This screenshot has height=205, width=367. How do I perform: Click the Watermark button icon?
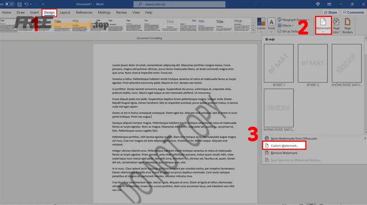coord(323,22)
